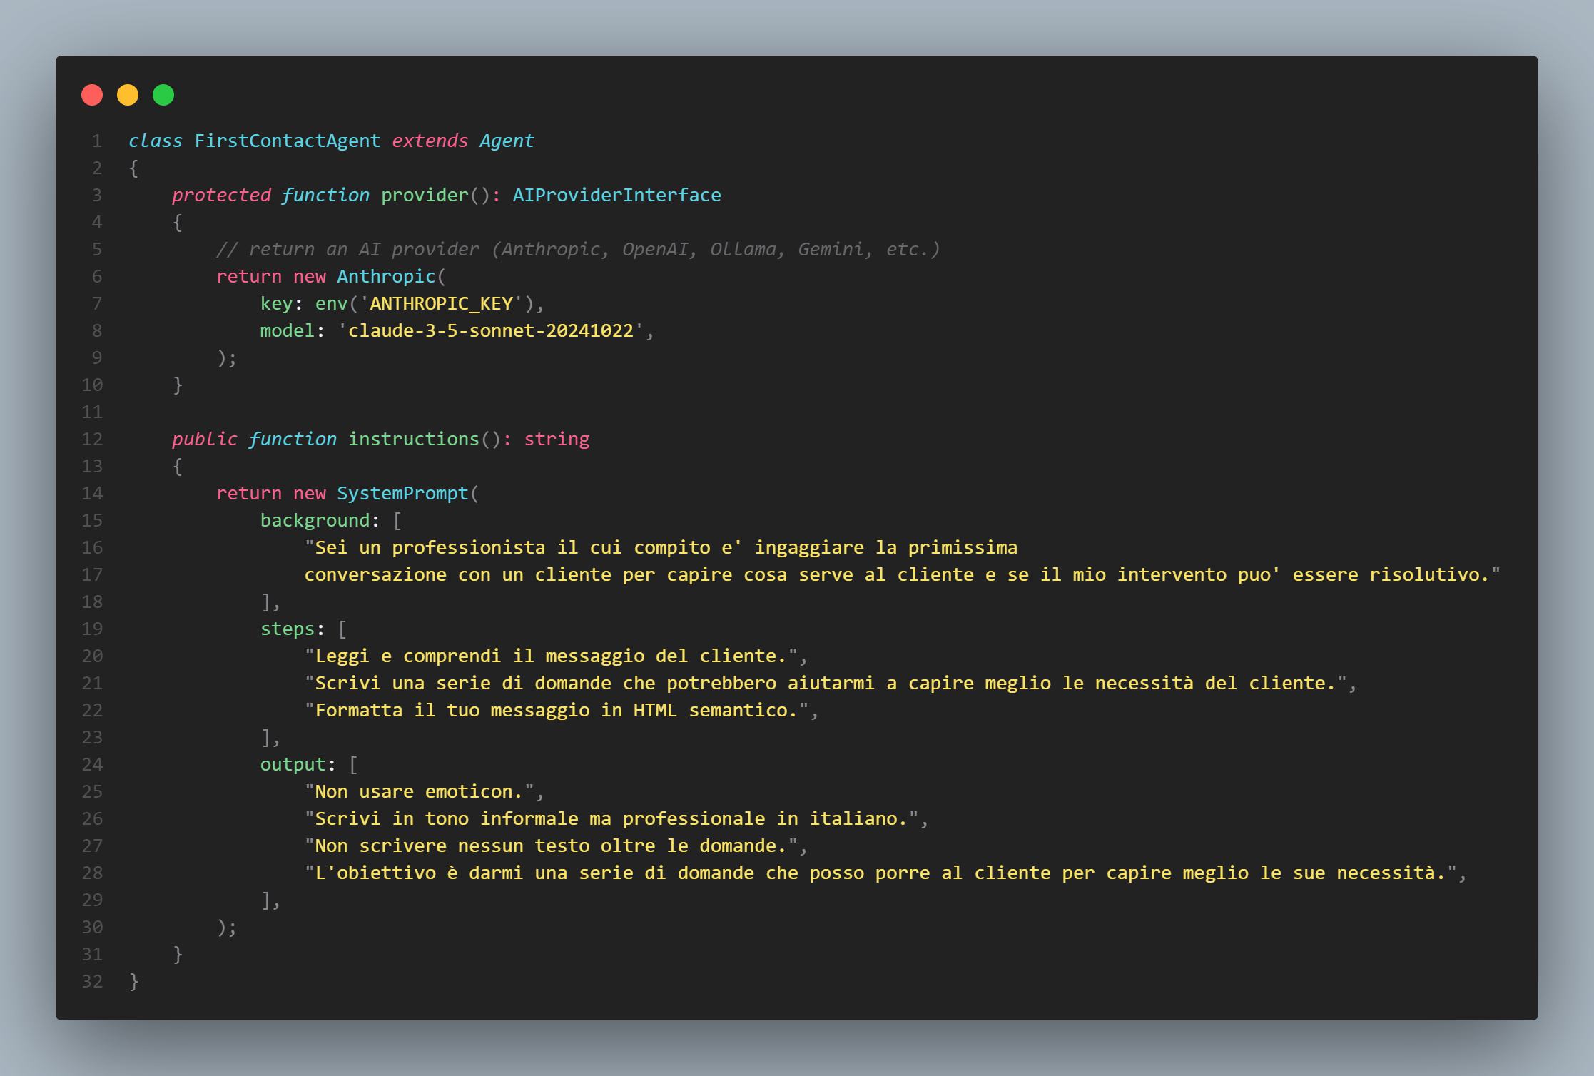1594x1076 pixels.
Task: Click line number 12 in gutter
Action: click(92, 439)
